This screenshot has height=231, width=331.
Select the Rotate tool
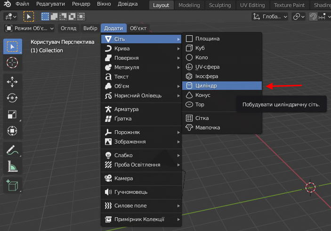click(12, 98)
